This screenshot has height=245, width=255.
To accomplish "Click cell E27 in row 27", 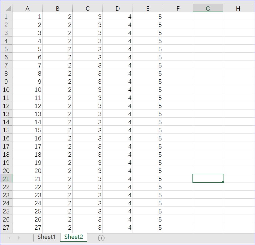I will click(148, 227).
